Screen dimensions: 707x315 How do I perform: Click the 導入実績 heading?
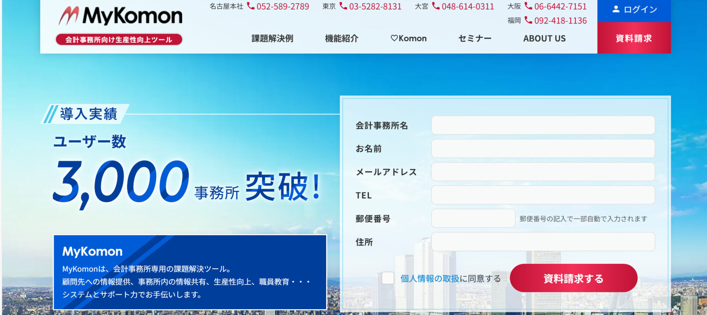tap(88, 114)
